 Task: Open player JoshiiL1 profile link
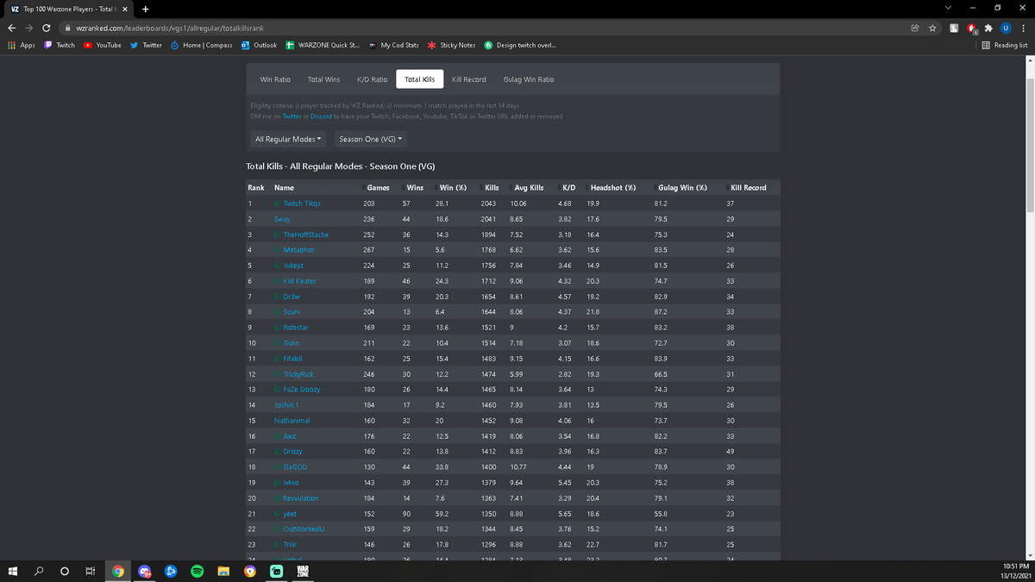coord(285,405)
